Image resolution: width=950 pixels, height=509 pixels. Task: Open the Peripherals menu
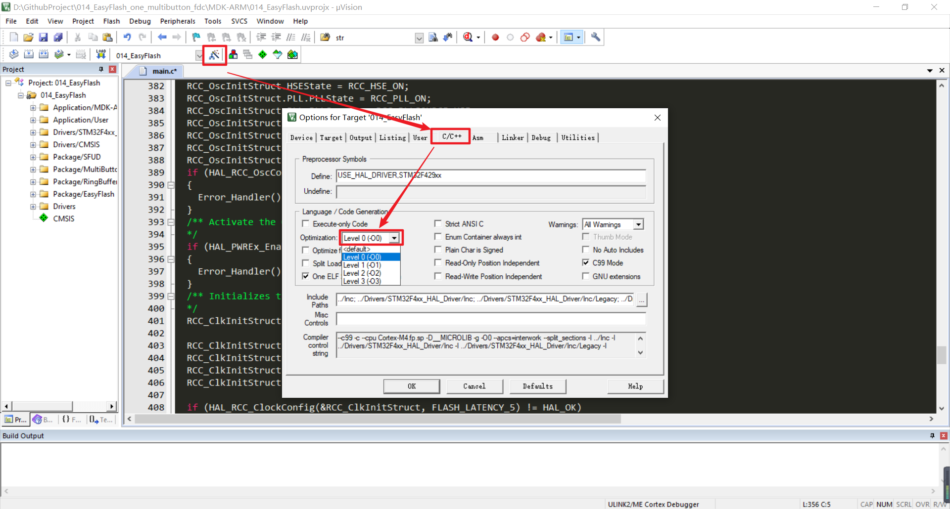[178, 21]
